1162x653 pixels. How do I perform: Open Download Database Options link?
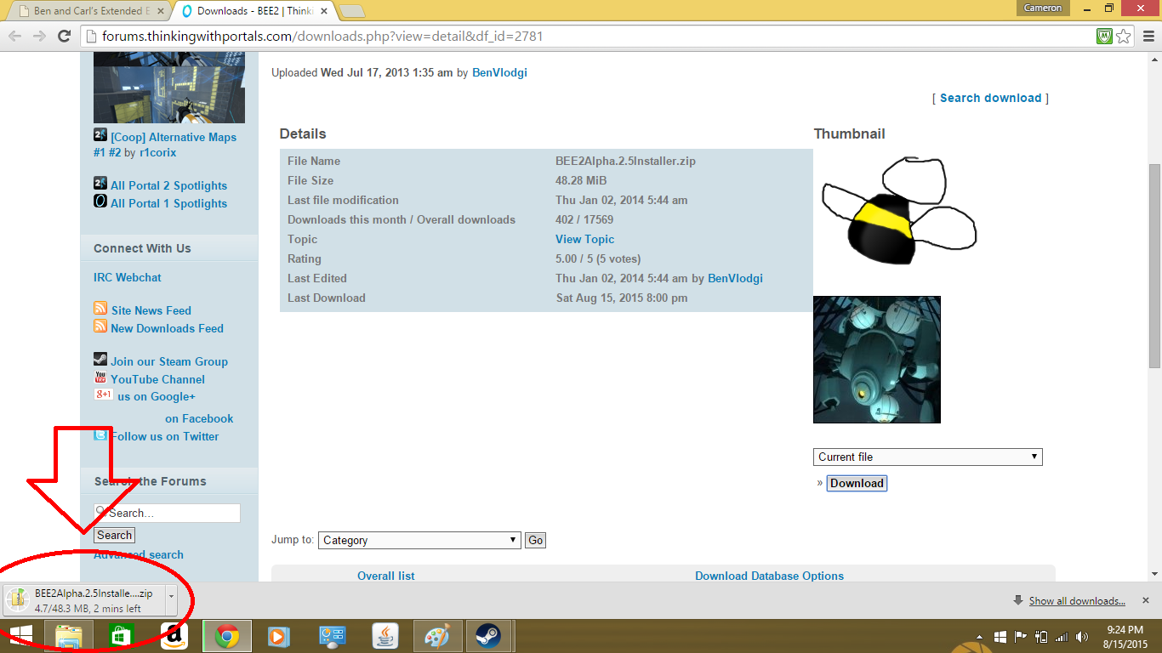[x=769, y=576]
